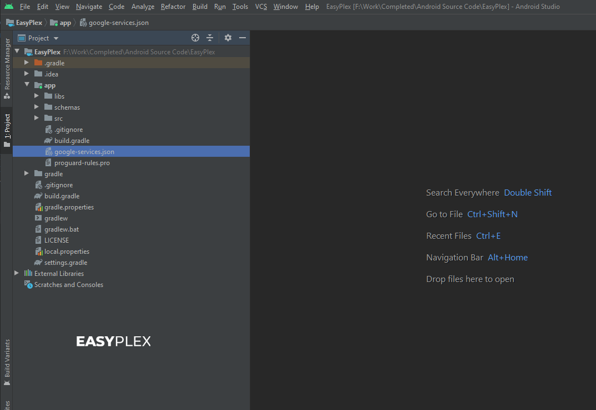Expand the External Libraries node
The image size is (596, 410).
click(16, 273)
